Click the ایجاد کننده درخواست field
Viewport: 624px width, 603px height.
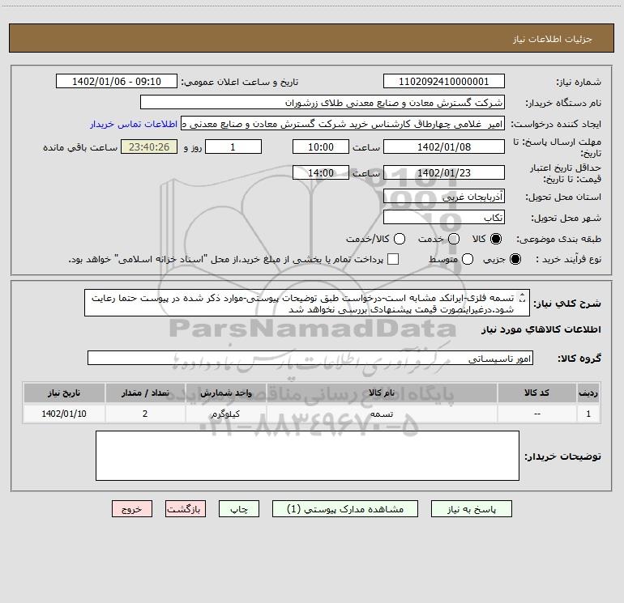(343, 124)
